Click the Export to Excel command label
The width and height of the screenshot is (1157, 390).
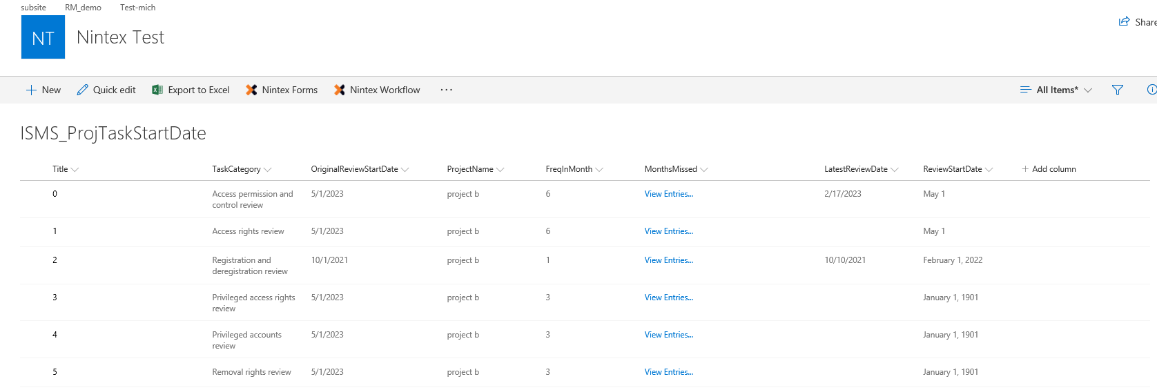click(x=199, y=90)
